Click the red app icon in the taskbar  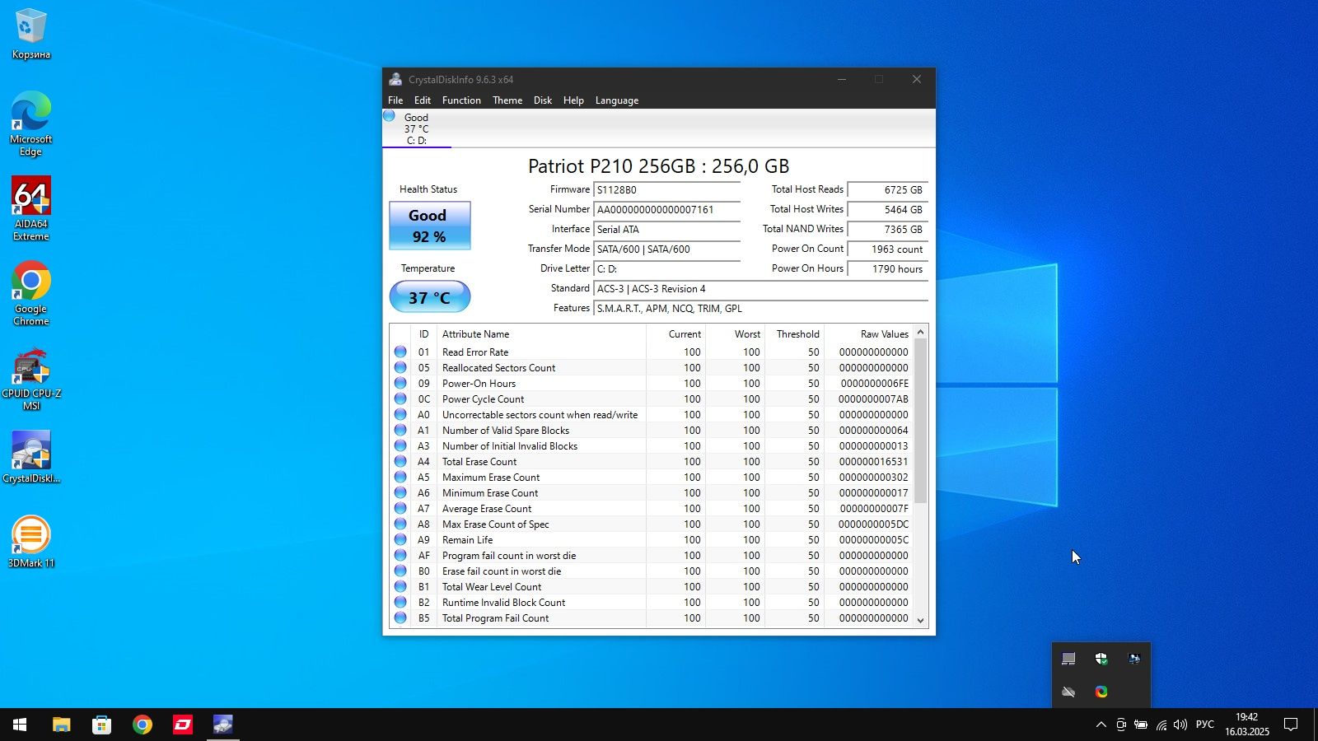[x=183, y=725]
